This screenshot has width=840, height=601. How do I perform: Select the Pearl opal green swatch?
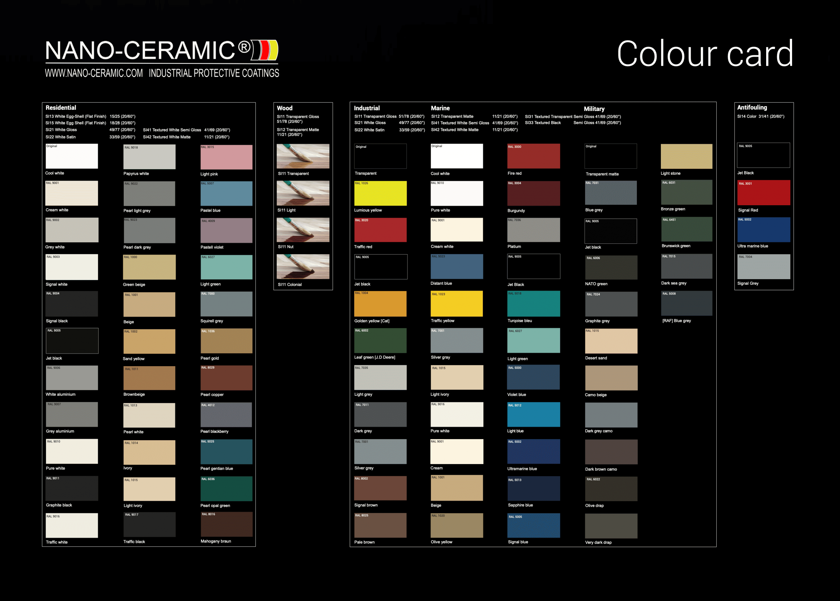tap(226, 488)
